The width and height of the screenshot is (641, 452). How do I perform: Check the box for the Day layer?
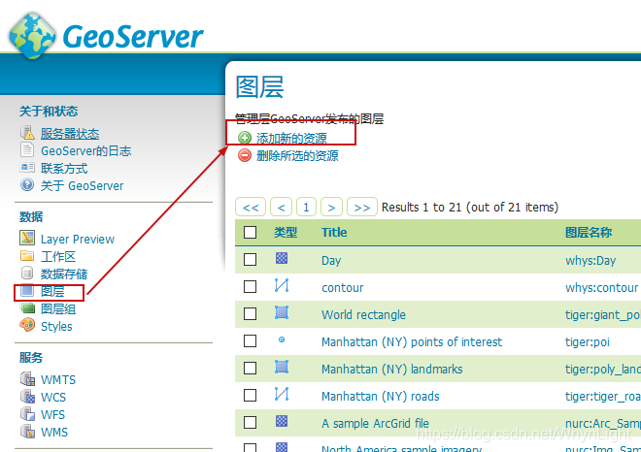[x=251, y=260]
